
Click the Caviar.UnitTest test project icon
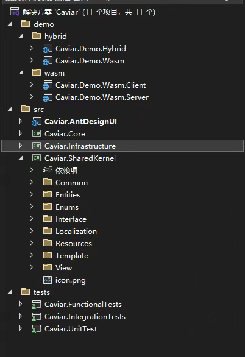click(x=37, y=329)
